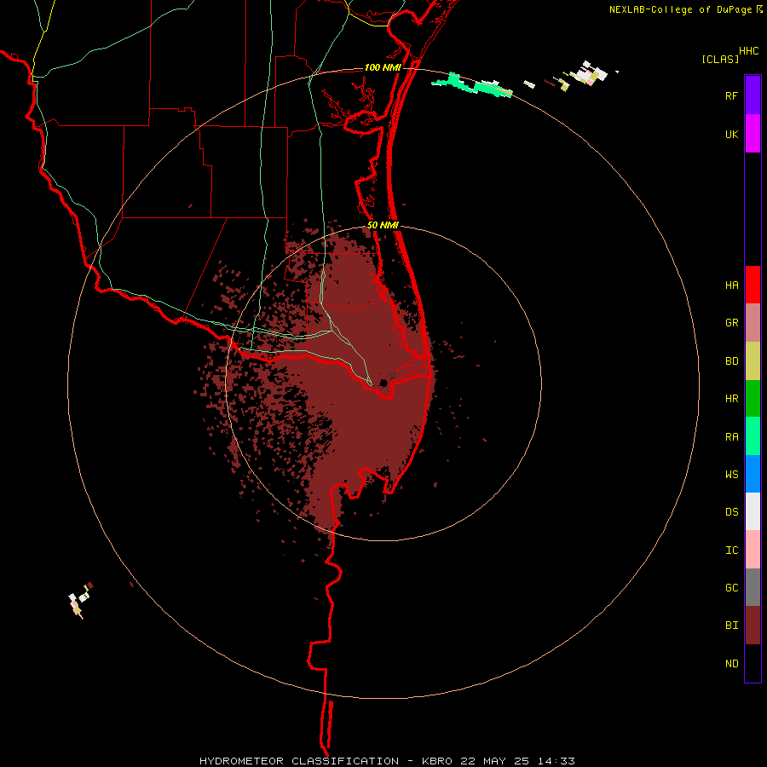Click the white dry snow echo cluster at upper right
Image resolution: width=767 pixels, height=767 pixels.
pos(590,74)
